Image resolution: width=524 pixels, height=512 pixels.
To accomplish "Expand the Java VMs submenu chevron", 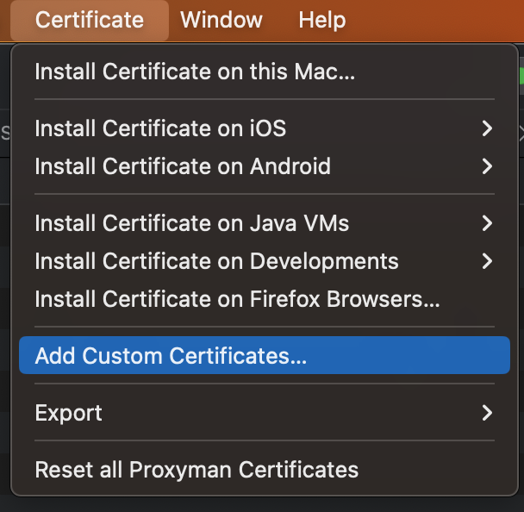I will (x=487, y=223).
